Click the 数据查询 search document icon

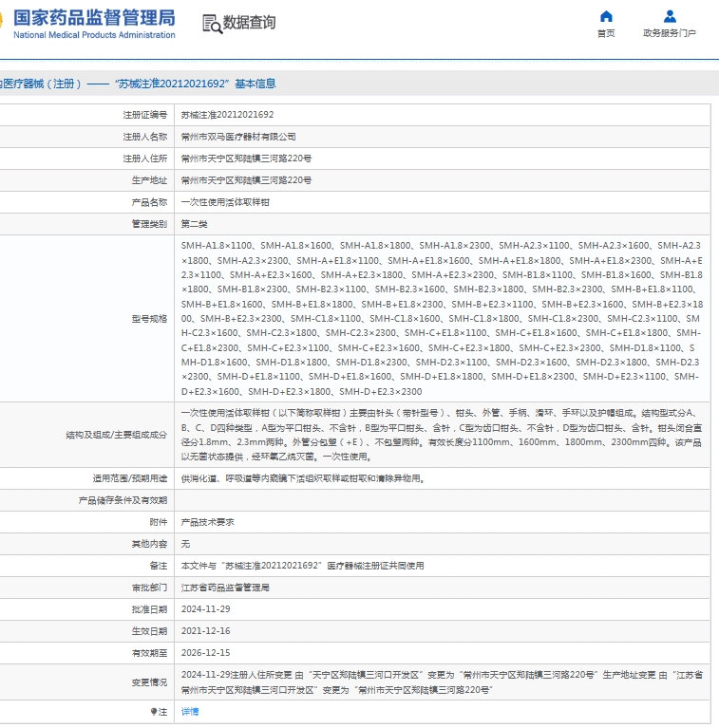[212, 24]
